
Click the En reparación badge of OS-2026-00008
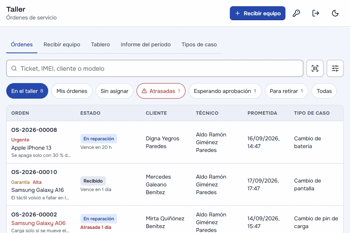(x=99, y=139)
